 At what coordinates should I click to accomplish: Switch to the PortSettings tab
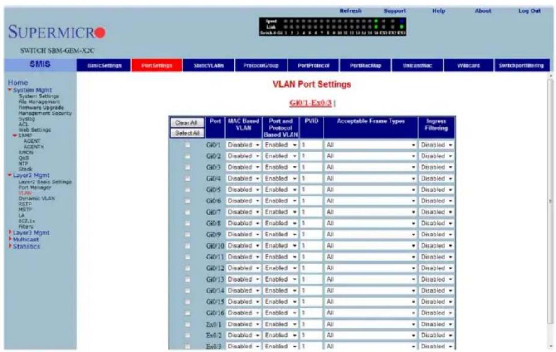pos(157,66)
